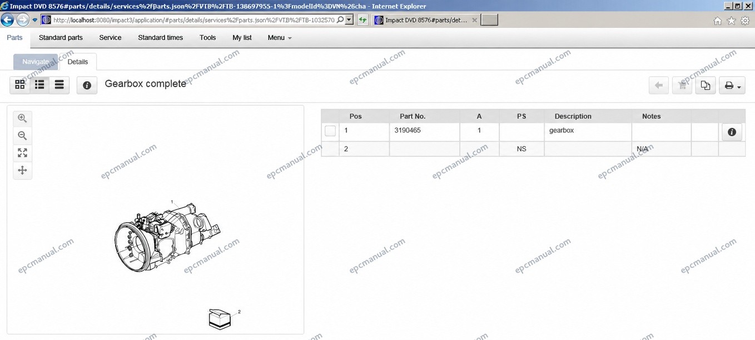The height and width of the screenshot is (340, 755).
Task: Switch to grid thumbnail view icon
Action: pyautogui.click(x=20, y=84)
